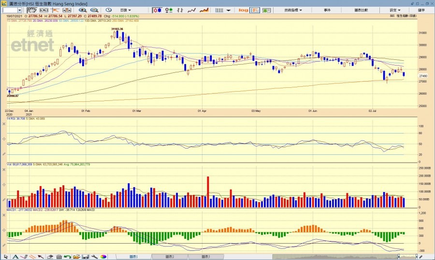The height and width of the screenshot is (260, 435).
Task: Toggle the hand pan tool
Action: [31, 10]
